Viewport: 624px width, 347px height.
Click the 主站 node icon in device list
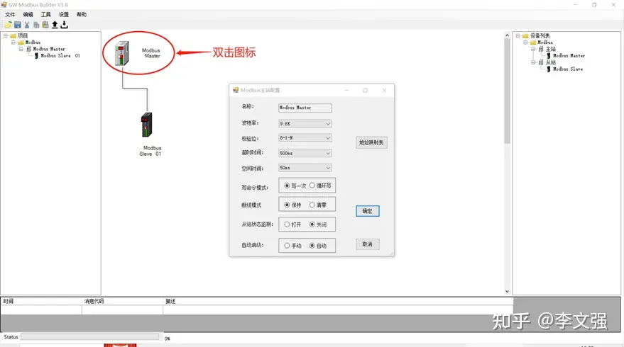tap(541, 50)
